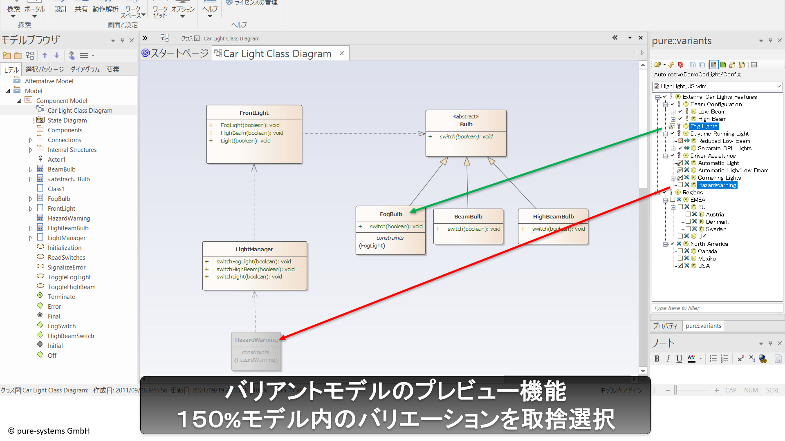Click the bulleted list icon in Notes toolbar
Screen dimensions: 785x441
point(713,359)
